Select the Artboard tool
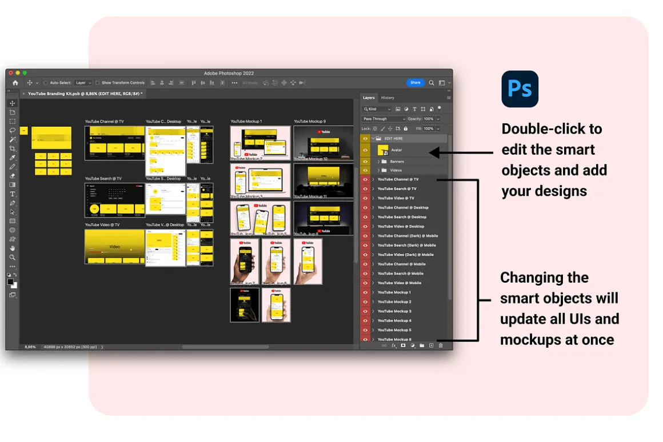This screenshot has width=663, height=442. (12, 112)
